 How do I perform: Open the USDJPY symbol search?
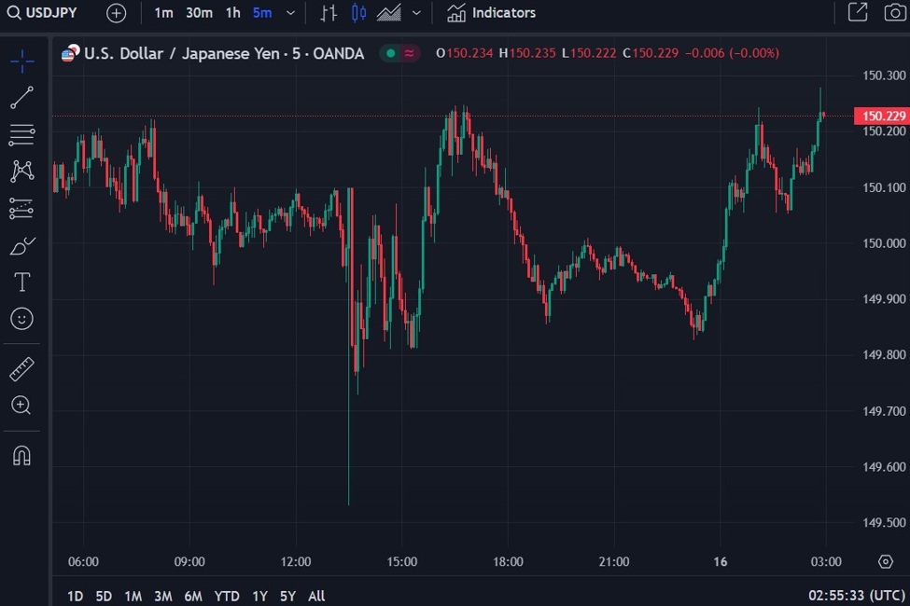coord(43,13)
